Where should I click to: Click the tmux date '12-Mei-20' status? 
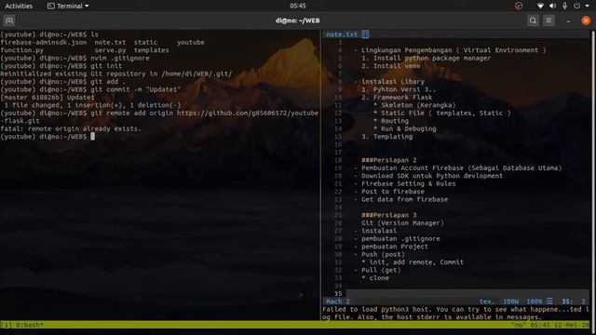573,325
